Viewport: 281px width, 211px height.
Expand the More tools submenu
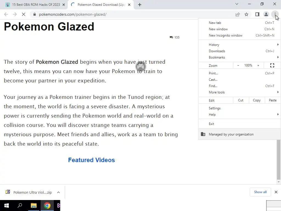239,92
